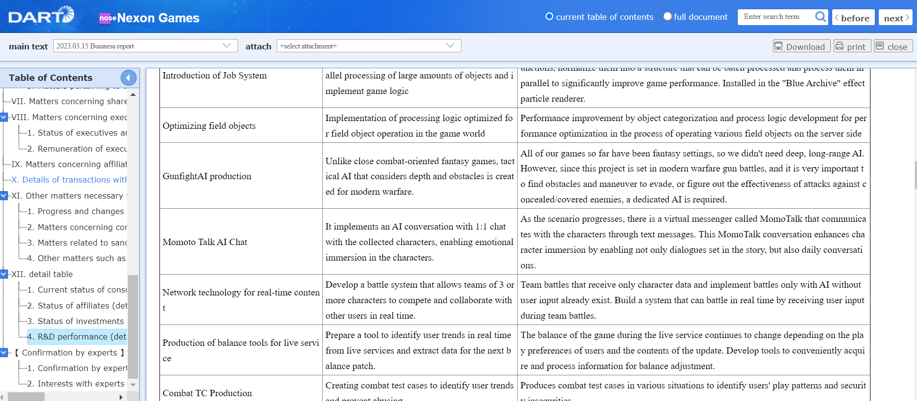Viewport: 917px width, 401px height.
Task: Open X. Details of transactions section
Action: click(69, 180)
